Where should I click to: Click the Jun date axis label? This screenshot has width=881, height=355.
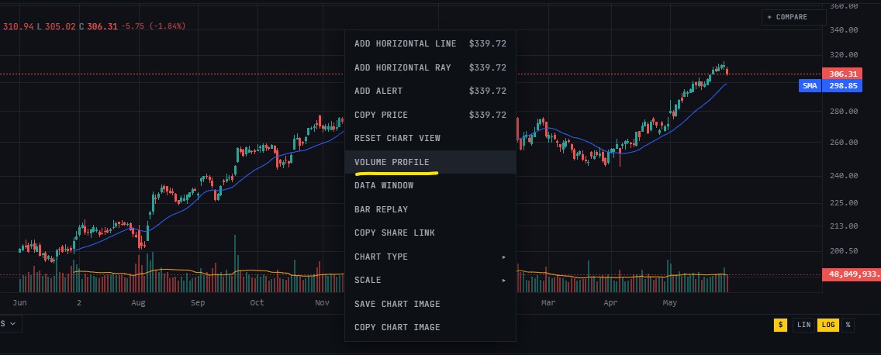coord(19,303)
